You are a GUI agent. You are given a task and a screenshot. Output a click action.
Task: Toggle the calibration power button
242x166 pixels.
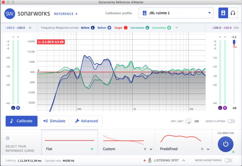(x=225, y=144)
